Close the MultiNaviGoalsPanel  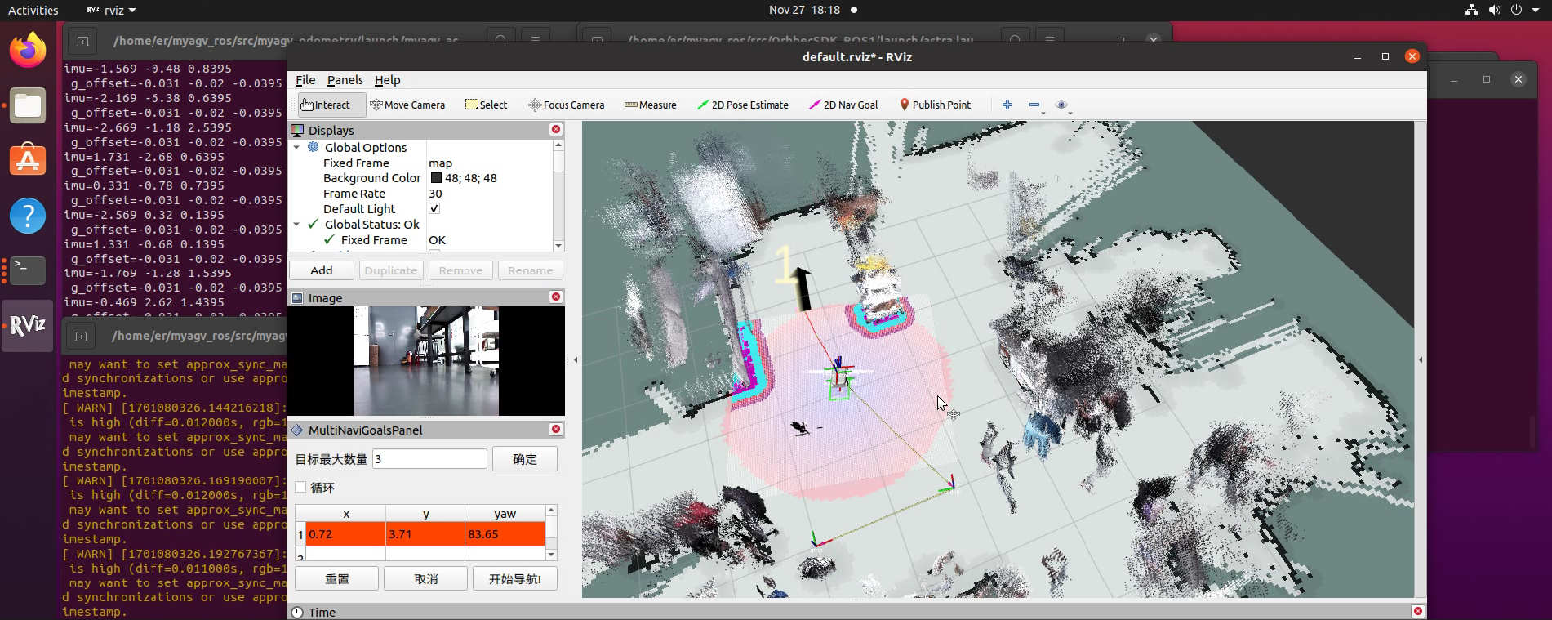click(x=556, y=429)
